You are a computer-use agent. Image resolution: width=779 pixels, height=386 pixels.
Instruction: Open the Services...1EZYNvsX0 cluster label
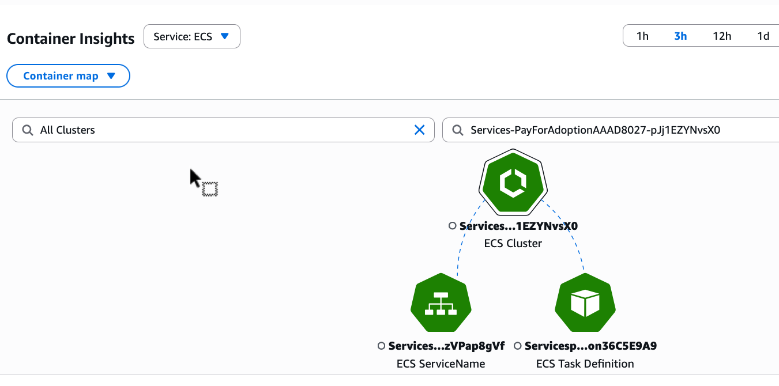pos(518,226)
